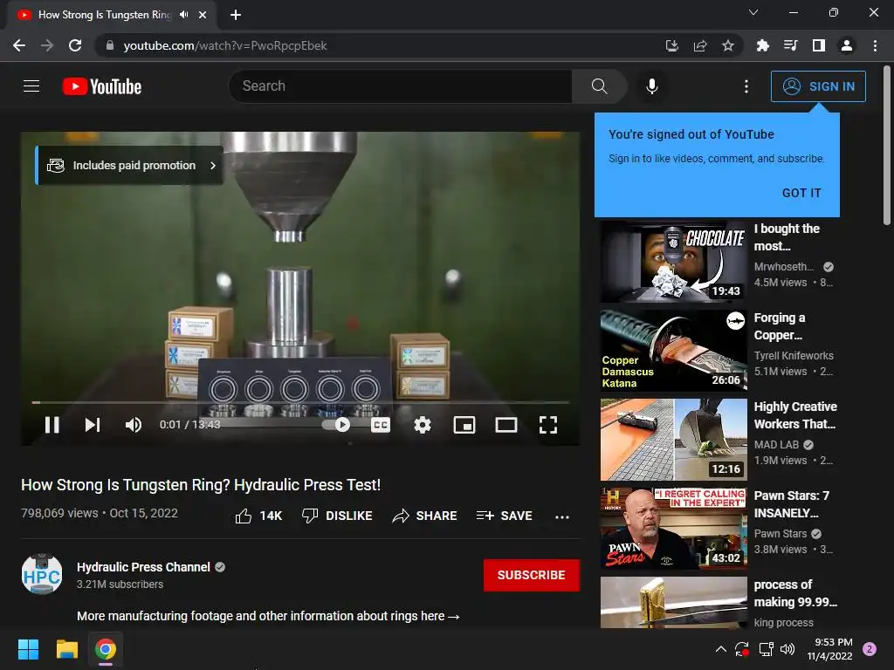
Task: Open the YouTube hamburger guide menu
Action: 31,86
